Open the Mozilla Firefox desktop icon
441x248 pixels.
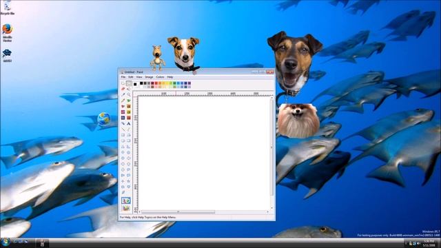click(8, 33)
